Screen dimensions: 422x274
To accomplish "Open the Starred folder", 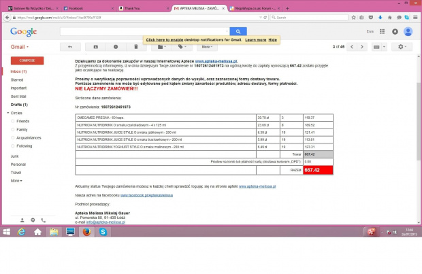I will (17, 80).
